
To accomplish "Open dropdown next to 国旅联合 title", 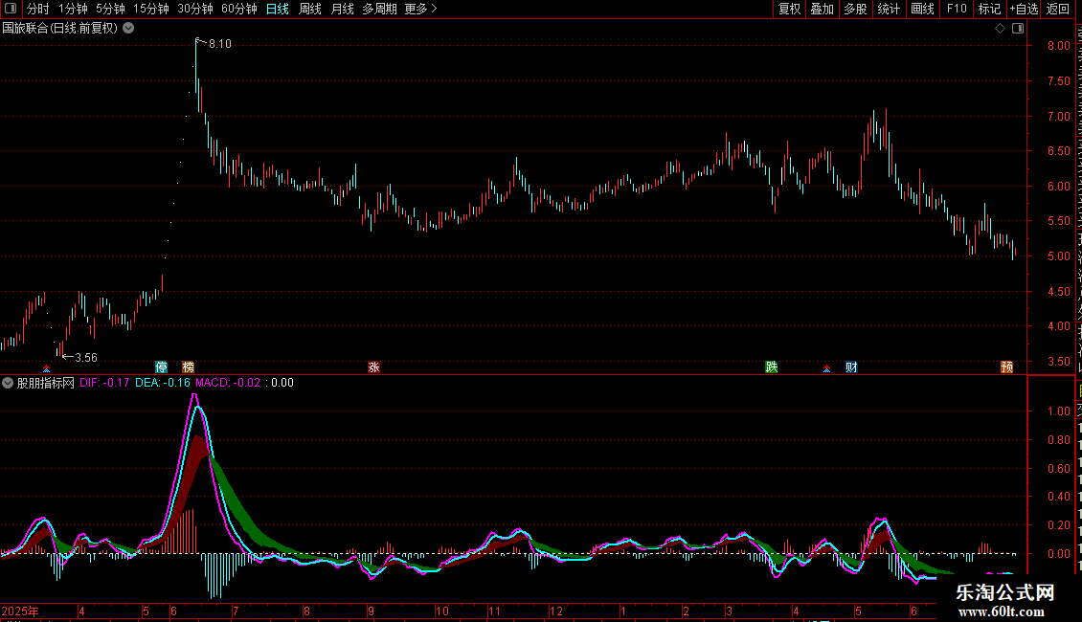I will pos(128,28).
